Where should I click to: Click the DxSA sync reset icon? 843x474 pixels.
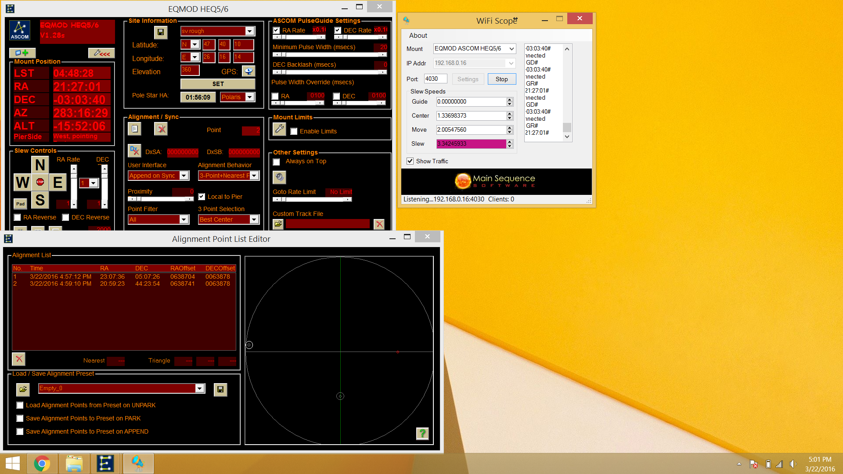click(135, 151)
